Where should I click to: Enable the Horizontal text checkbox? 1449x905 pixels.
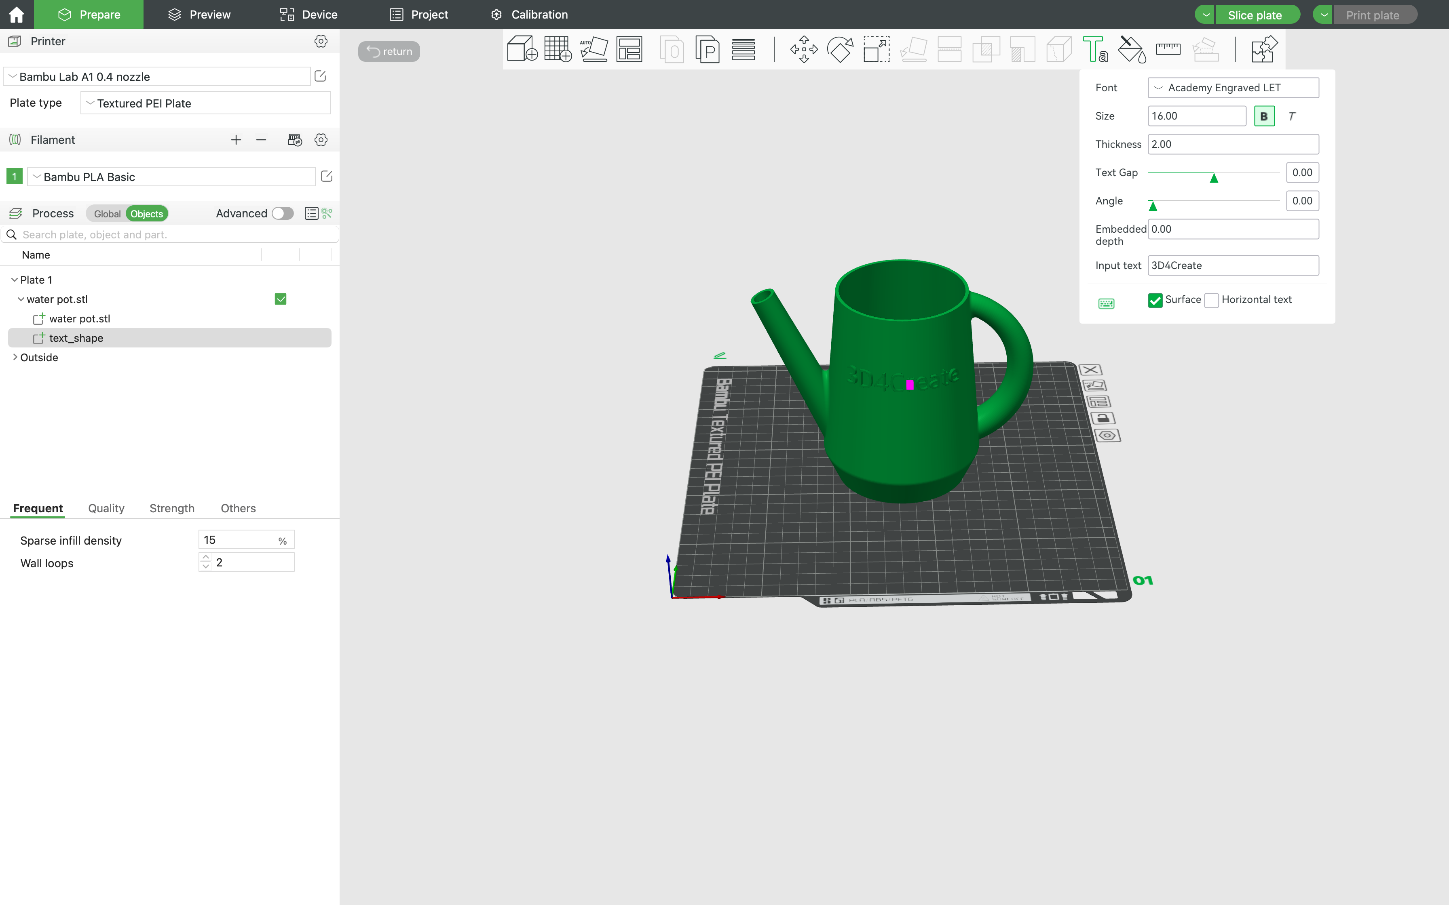1211,300
